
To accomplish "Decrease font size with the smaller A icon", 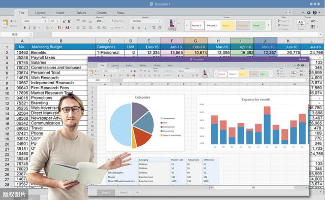I will click(x=64, y=21).
